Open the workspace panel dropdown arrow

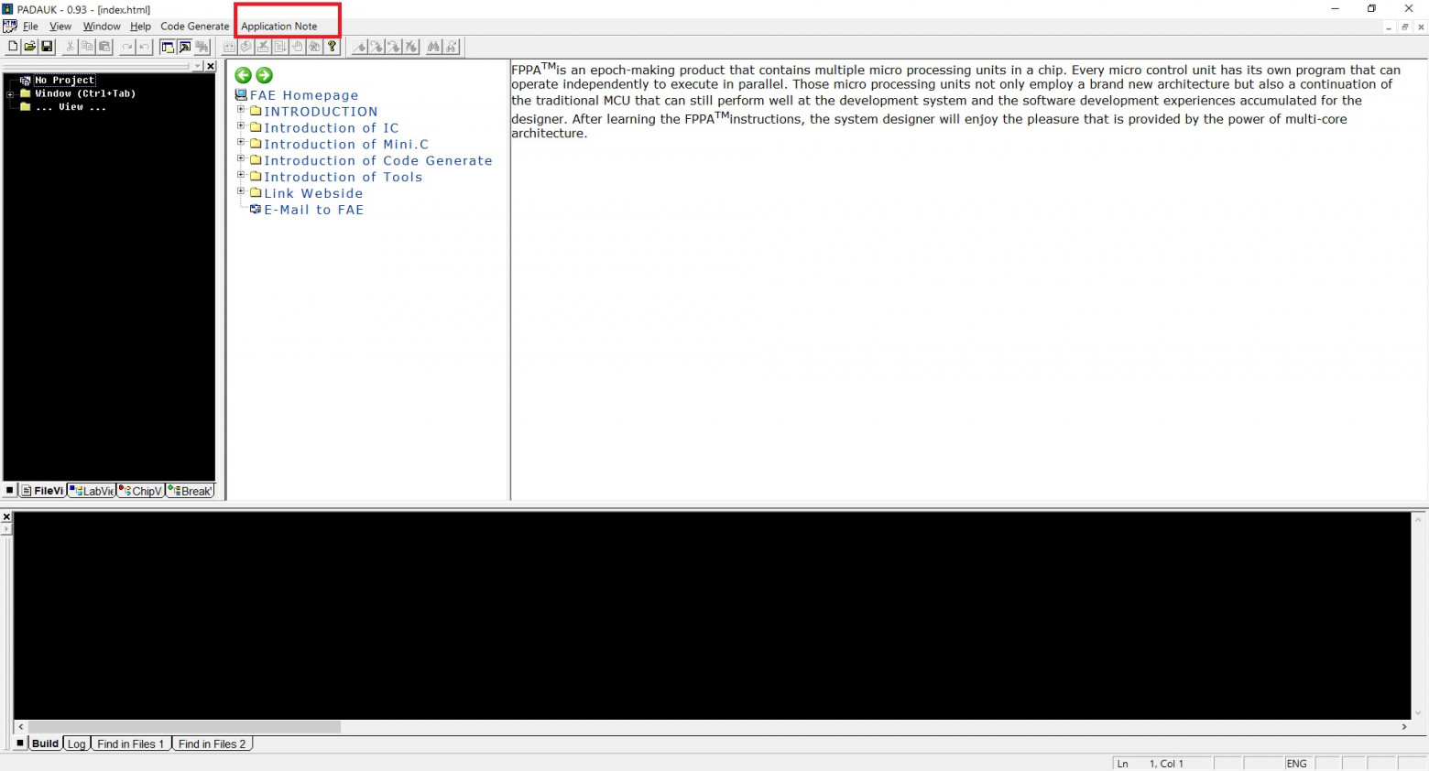click(x=197, y=66)
